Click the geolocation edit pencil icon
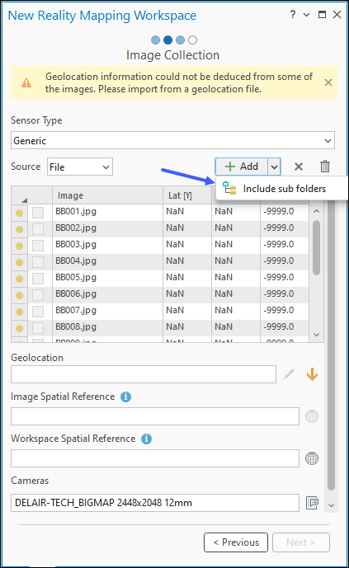This screenshot has height=568, width=349. 289,374
